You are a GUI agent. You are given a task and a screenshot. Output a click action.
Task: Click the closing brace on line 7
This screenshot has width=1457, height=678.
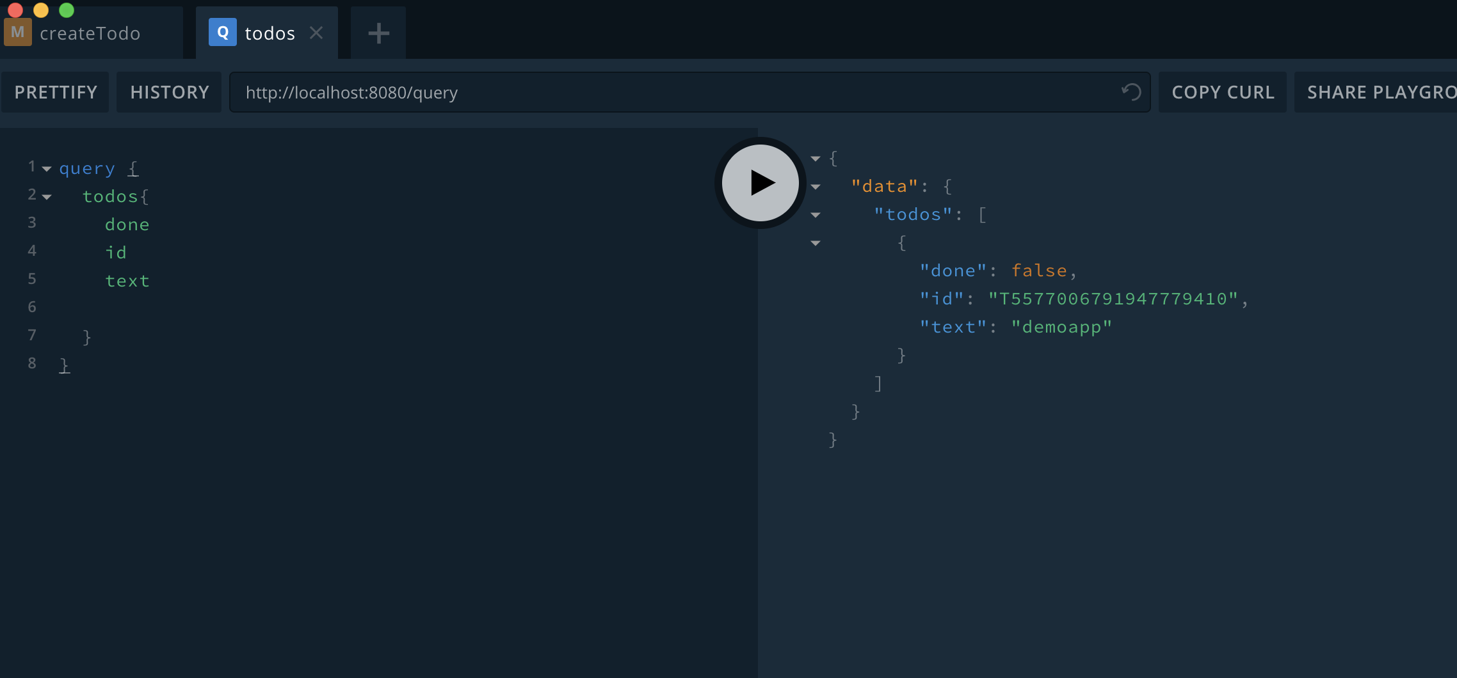87,337
